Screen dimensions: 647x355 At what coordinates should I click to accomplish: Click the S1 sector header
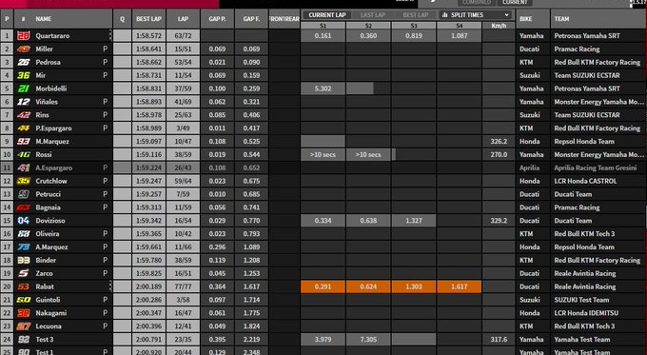coord(323,26)
